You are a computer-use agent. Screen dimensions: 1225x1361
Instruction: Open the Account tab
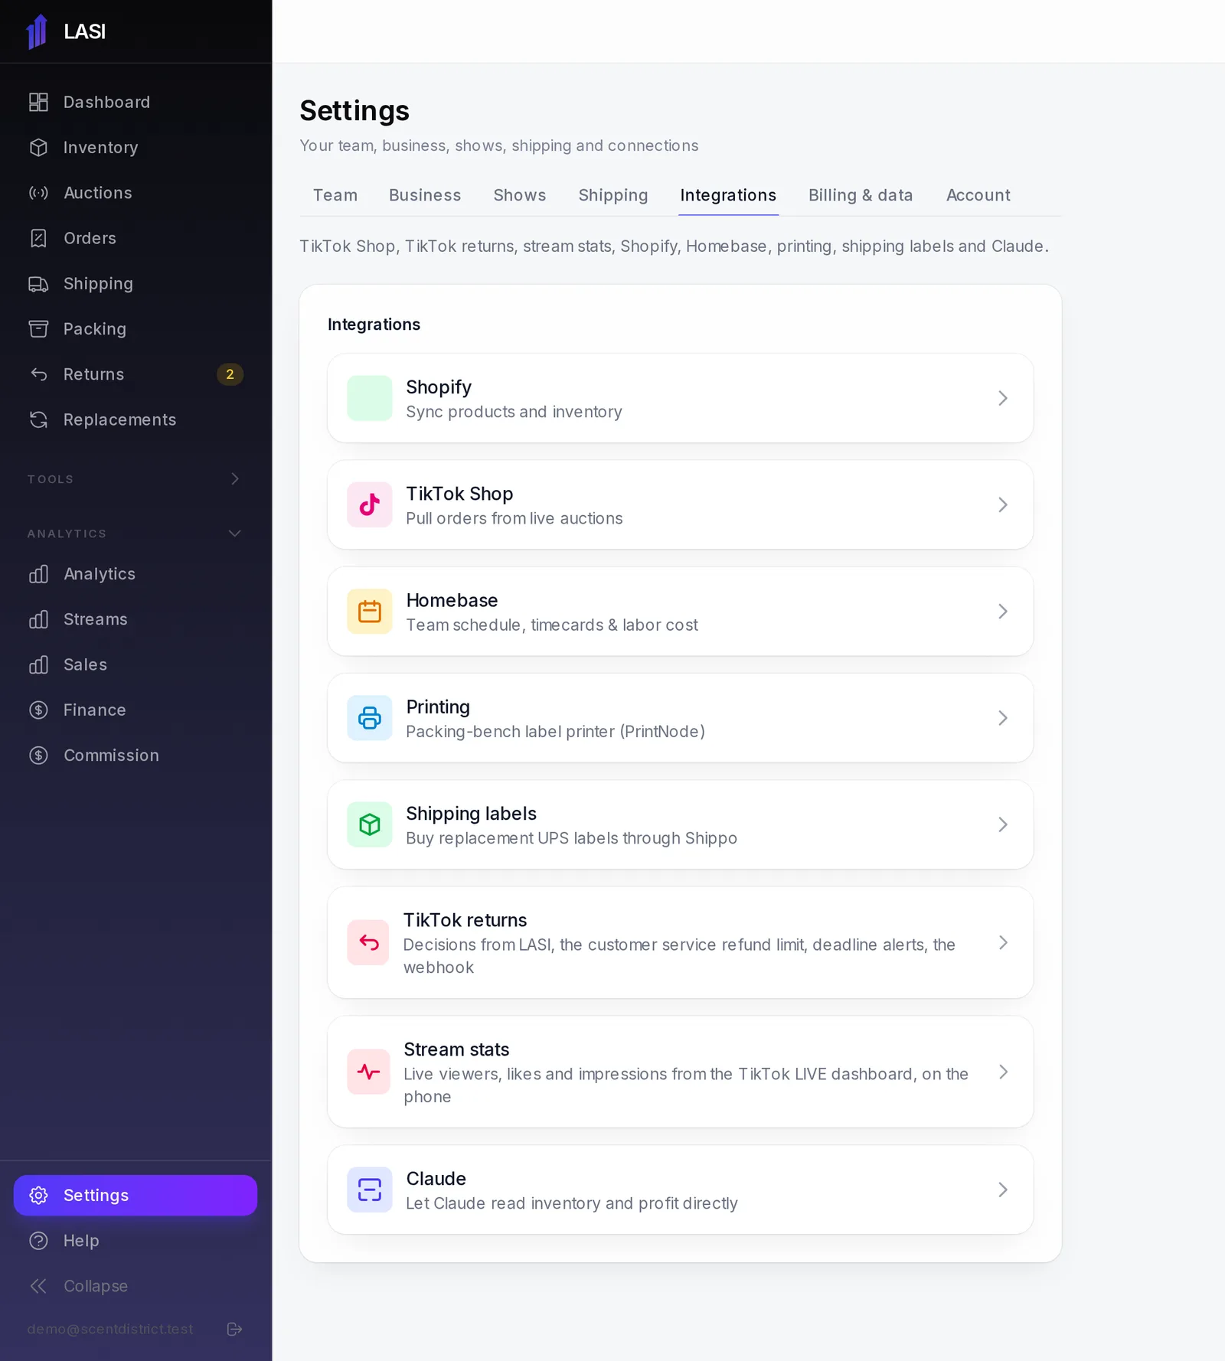click(x=978, y=195)
